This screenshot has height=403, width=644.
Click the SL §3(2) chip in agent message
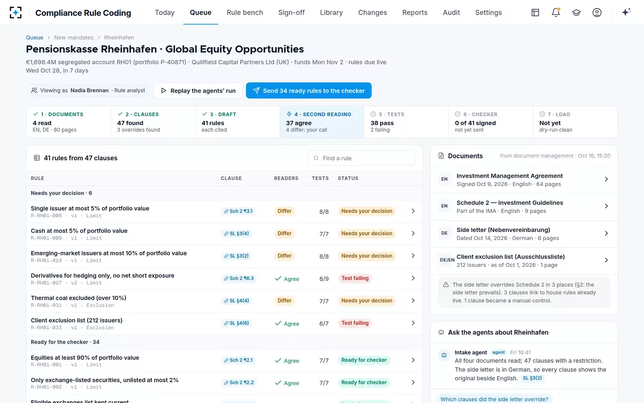click(532, 378)
